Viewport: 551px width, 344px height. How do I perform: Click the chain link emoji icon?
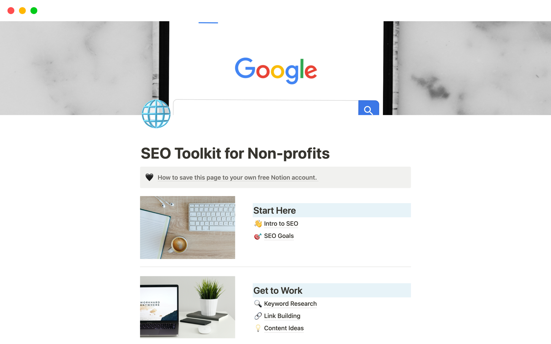coord(257,315)
